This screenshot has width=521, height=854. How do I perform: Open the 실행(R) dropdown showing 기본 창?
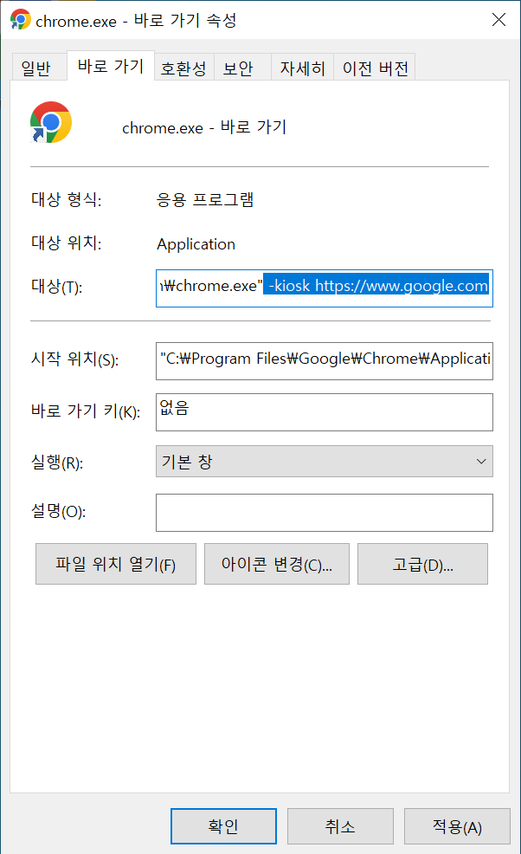coord(325,462)
